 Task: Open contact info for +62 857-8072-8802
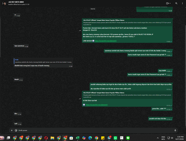[16, 2]
